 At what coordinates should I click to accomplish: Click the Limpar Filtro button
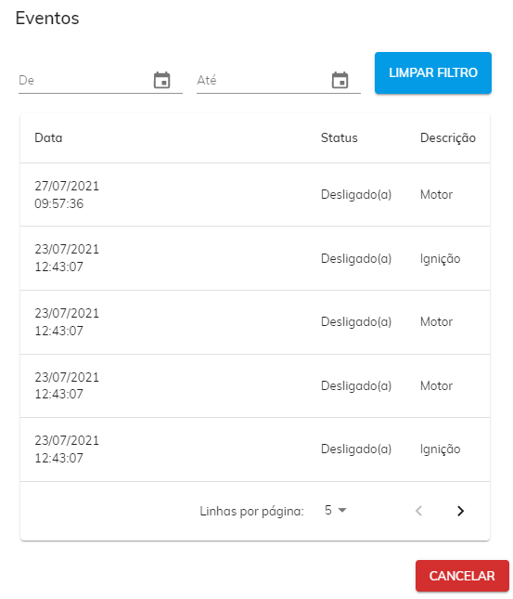pyautogui.click(x=433, y=73)
